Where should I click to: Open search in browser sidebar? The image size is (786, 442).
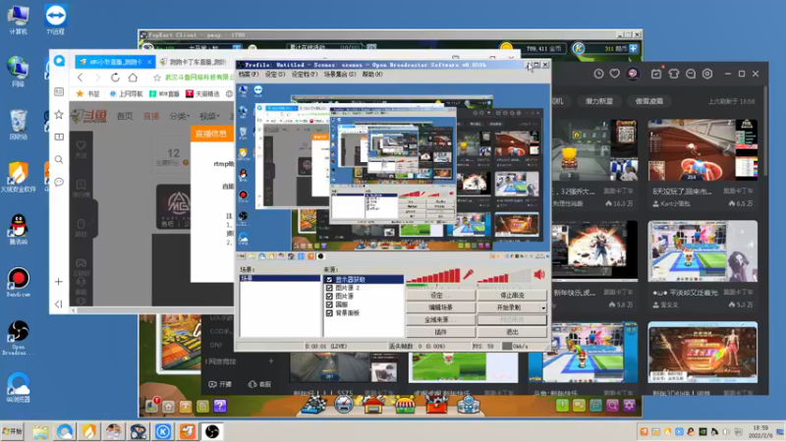click(x=59, y=159)
